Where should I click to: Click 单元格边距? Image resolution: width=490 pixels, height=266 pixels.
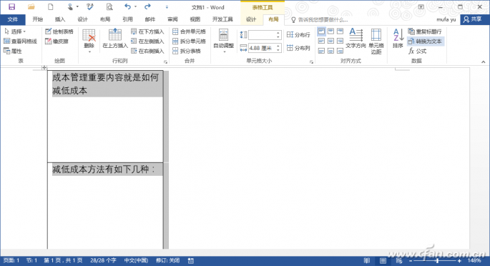(376, 41)
